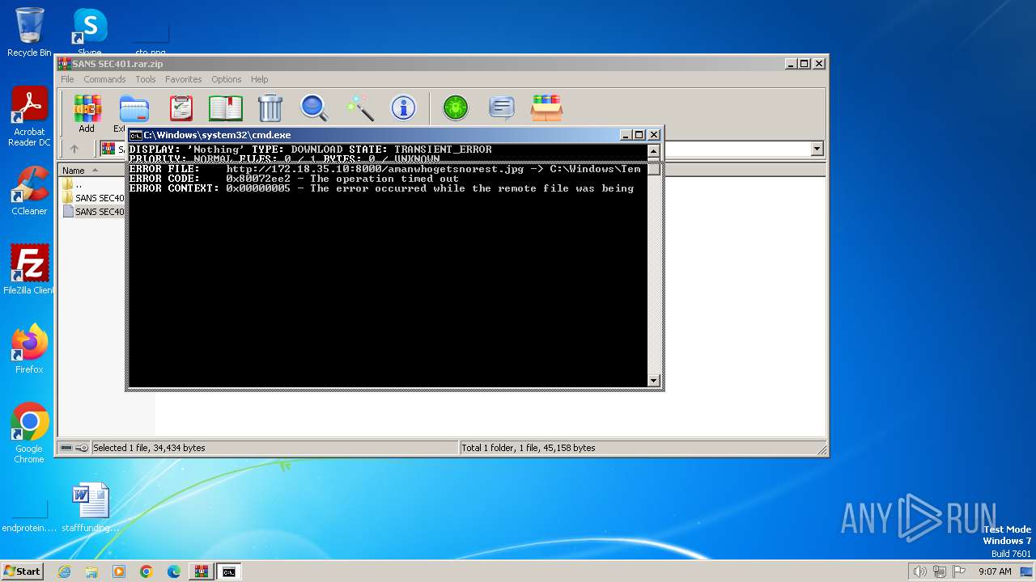Select the endprotein desktop file
1036x582 pixels.
29,516
